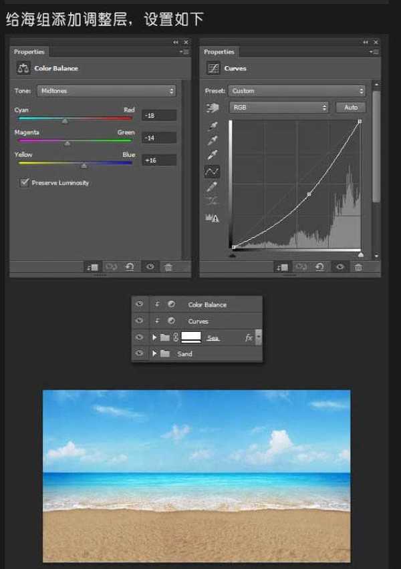The width and height of the screenshot is (401, 569).
Task: View previous state in Curves panel
Action: click(301, 267)
